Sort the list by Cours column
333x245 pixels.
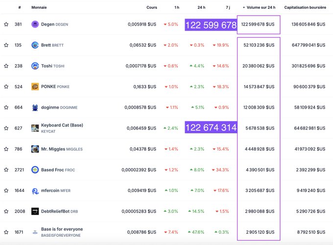152,8
